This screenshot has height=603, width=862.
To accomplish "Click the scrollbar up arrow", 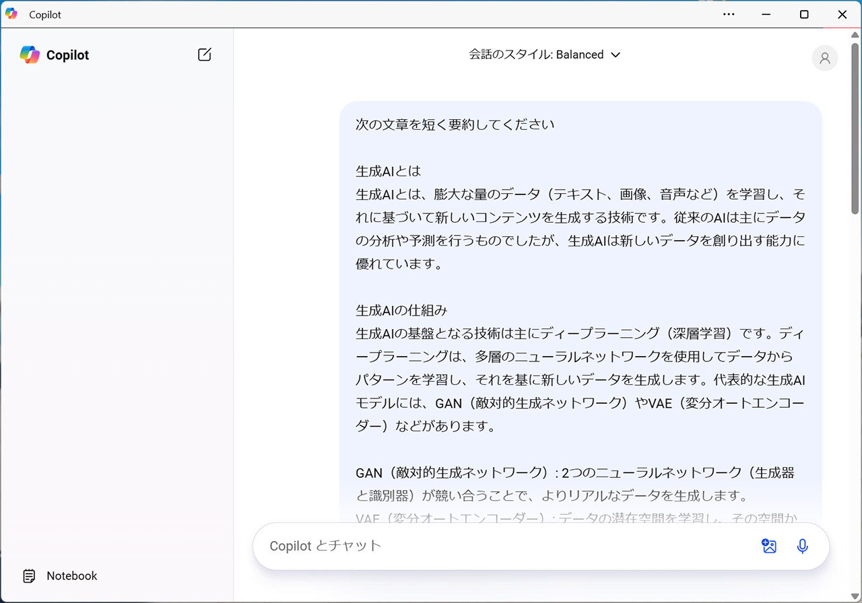I will click(x=855, y=34).
